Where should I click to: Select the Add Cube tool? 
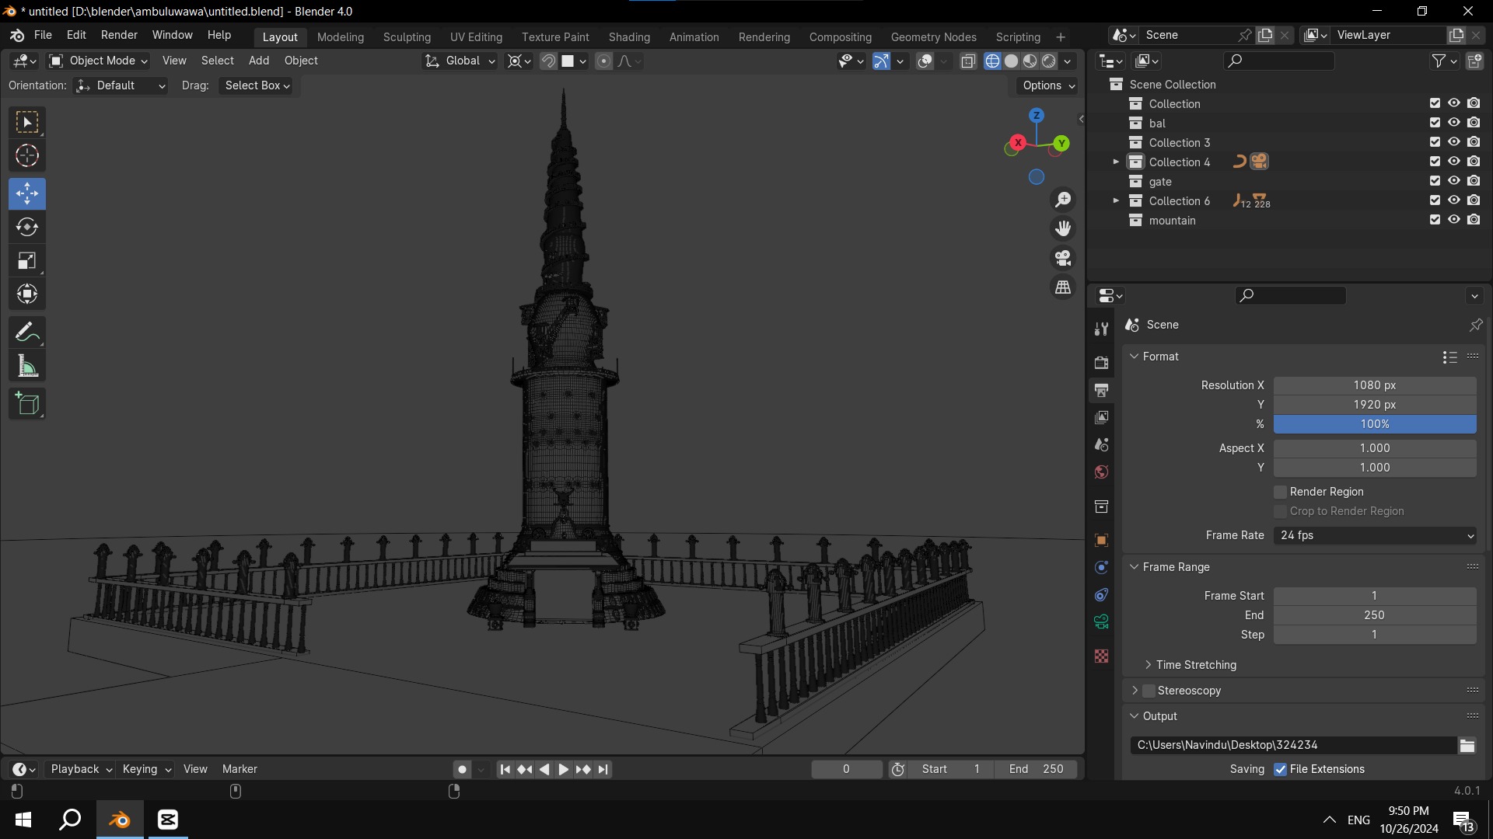point(27,404)
